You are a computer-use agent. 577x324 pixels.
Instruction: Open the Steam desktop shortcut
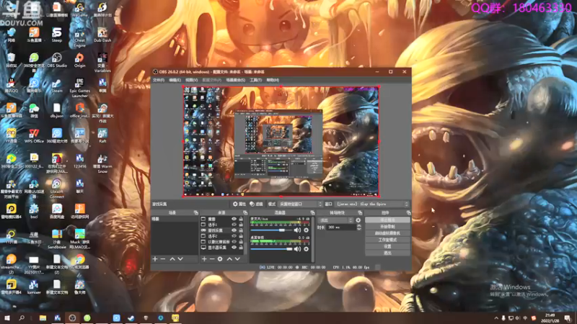[57, 85]
